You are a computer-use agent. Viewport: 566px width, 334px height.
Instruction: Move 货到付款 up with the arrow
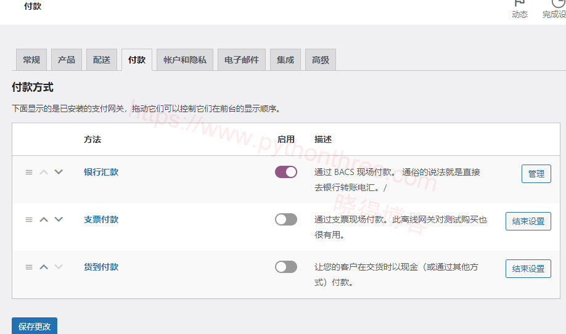(44, 267)
